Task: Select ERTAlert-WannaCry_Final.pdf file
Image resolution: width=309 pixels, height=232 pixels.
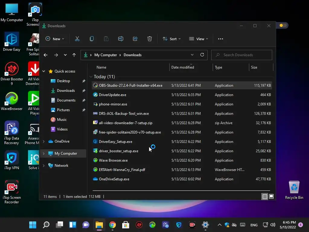Action: [x=182, y=170]
